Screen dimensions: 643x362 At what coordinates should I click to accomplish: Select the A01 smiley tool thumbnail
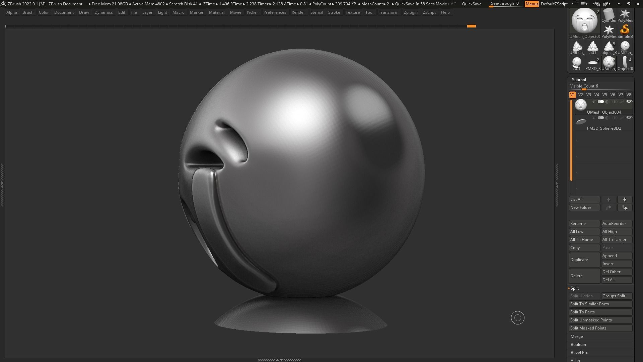tap(576, 64)
